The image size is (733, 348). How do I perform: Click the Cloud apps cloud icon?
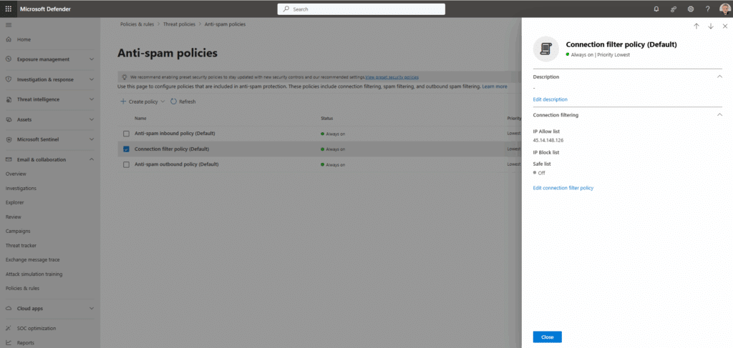coord(9,309)
